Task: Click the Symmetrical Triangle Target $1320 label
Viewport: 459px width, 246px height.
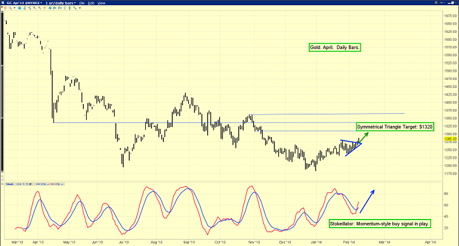Action: click(394, 126)
